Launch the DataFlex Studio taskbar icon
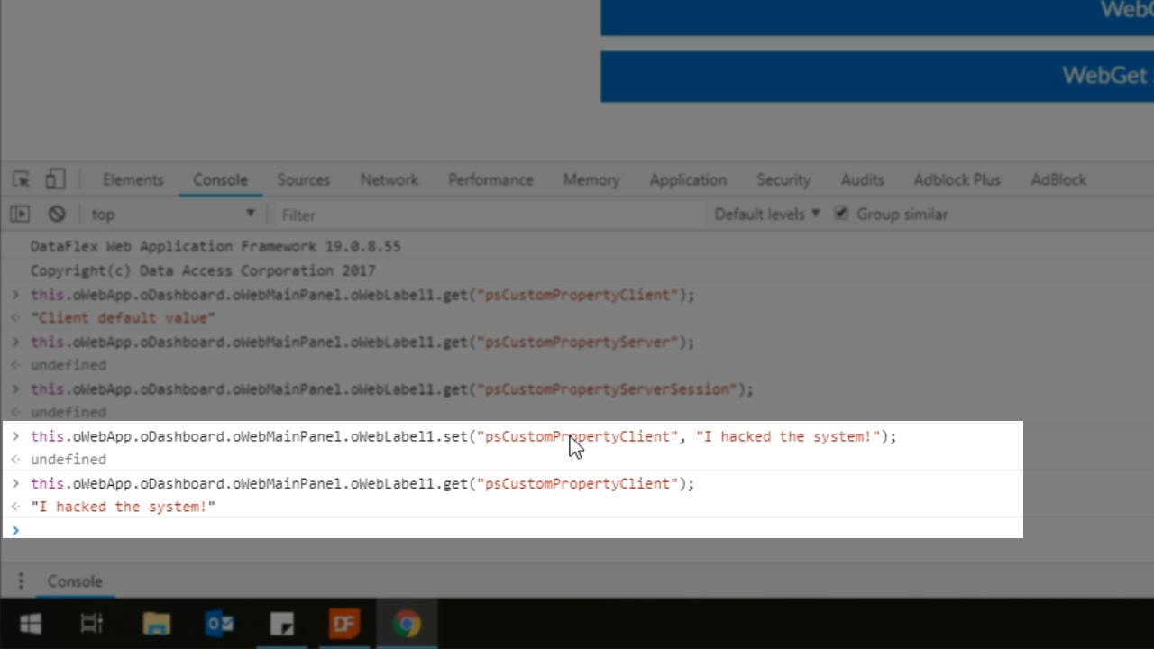1154x649 pixels. coord(343,624)
